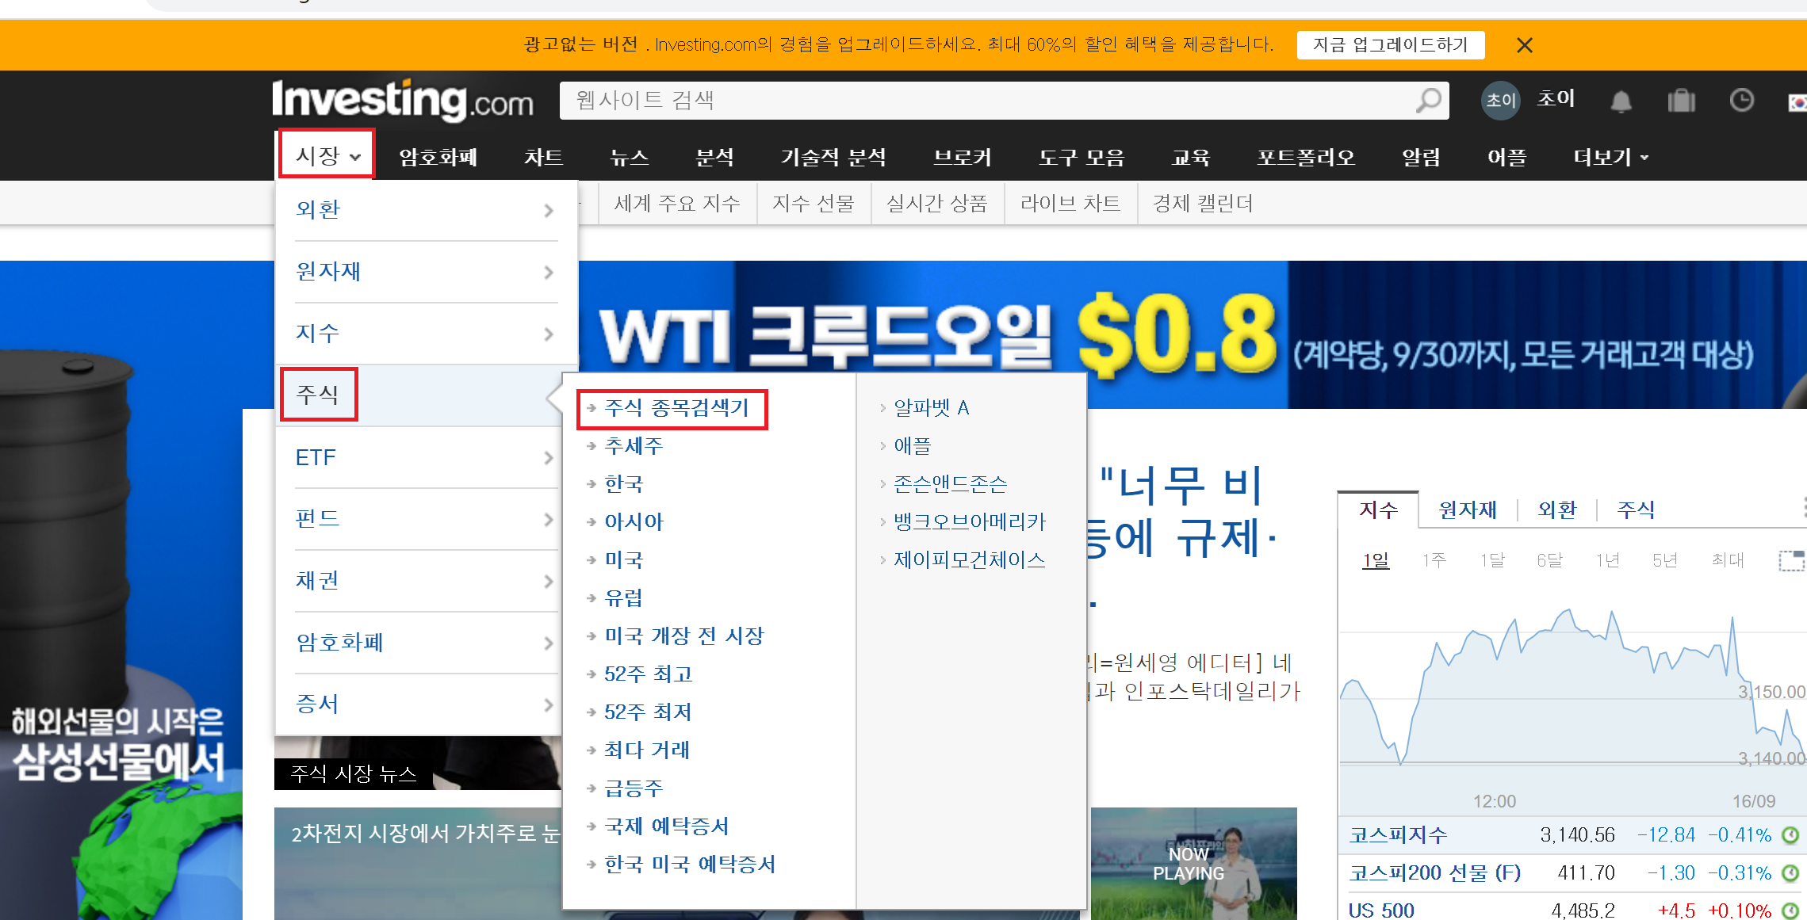Open 뉴스 in the top navigation
The height and width of the screenshot is (920, 1807).
coord(630,157)
